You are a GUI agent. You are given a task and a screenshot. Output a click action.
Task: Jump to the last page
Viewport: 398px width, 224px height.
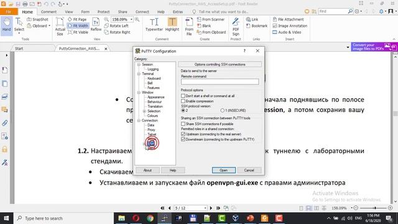(218, 208)
